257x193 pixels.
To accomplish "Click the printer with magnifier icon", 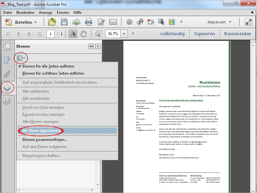I will point(140,22).
